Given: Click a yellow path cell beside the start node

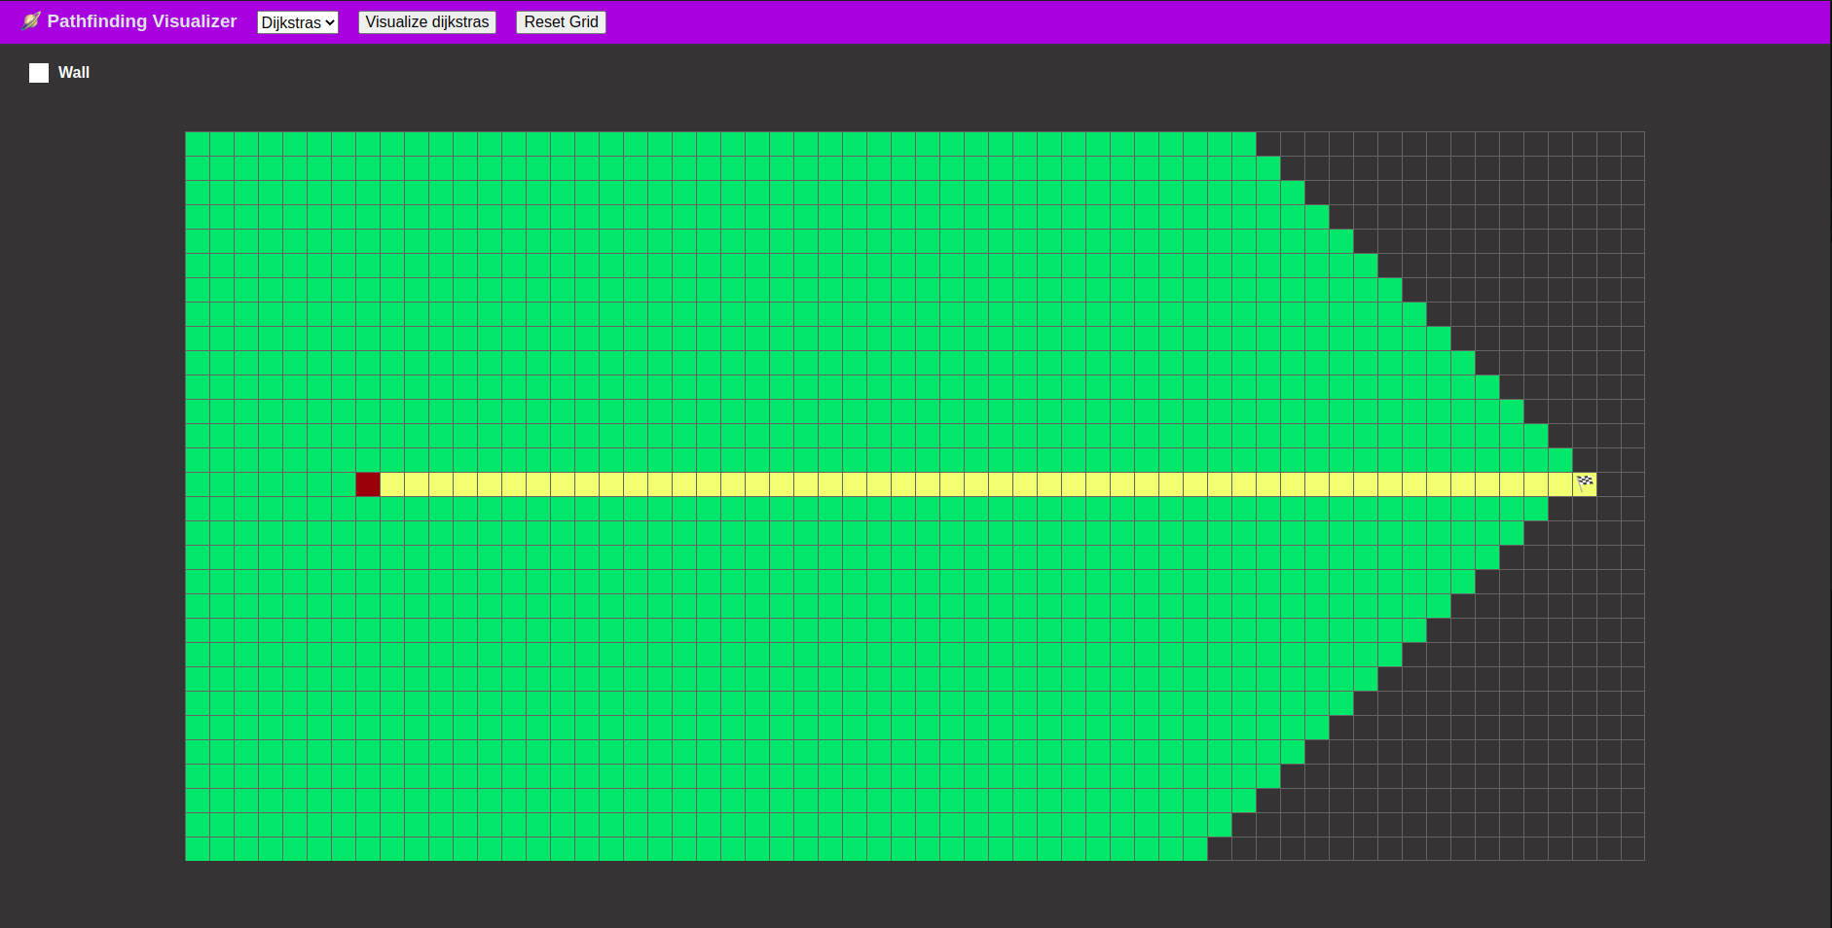Looking at the screenshot, I should [392, 483].
